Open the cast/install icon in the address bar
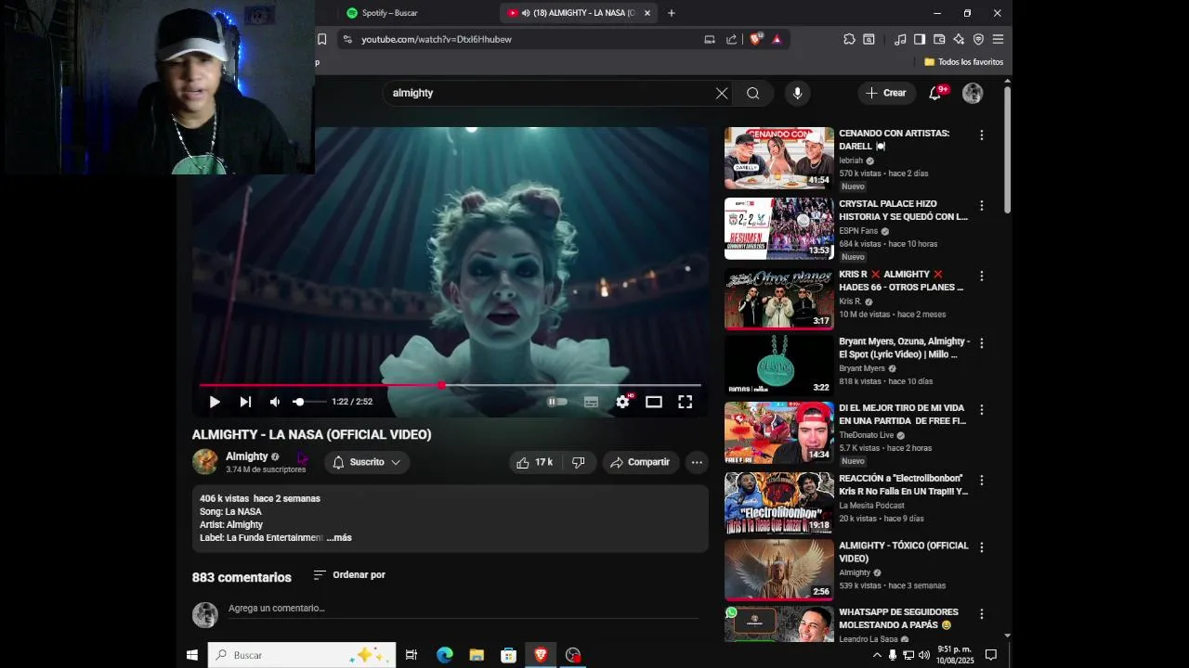Image resolution: width=1189 pixels, height=668 pixels. click(710, 39)
